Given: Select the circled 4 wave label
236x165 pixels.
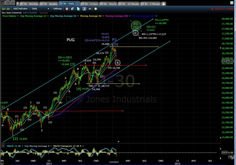Looking at the screenshot, I should tap(118, 63).
